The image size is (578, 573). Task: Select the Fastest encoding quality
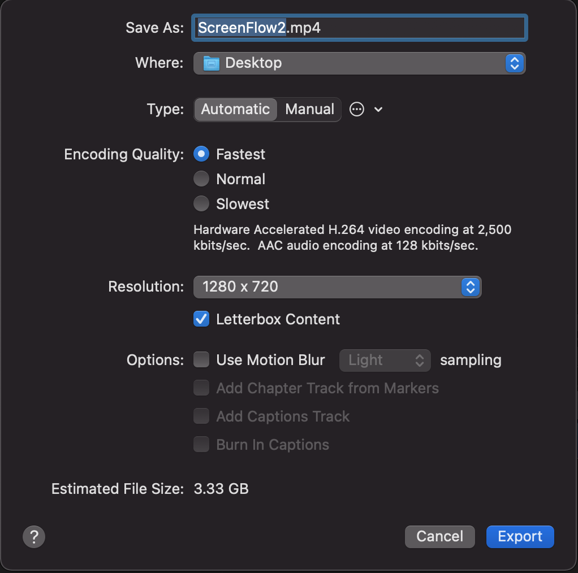(201, 154)
